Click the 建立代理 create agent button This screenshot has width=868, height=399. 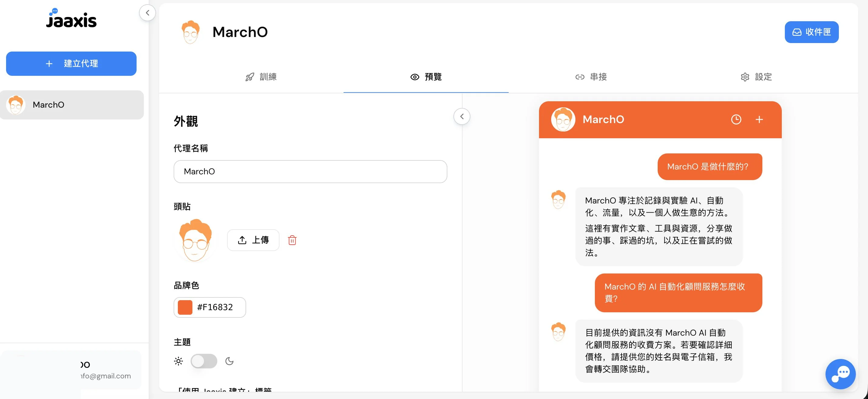click(71, 63)
